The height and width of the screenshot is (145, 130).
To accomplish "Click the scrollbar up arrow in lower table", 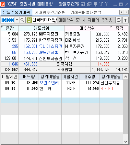I will click(x=125, y=77).
